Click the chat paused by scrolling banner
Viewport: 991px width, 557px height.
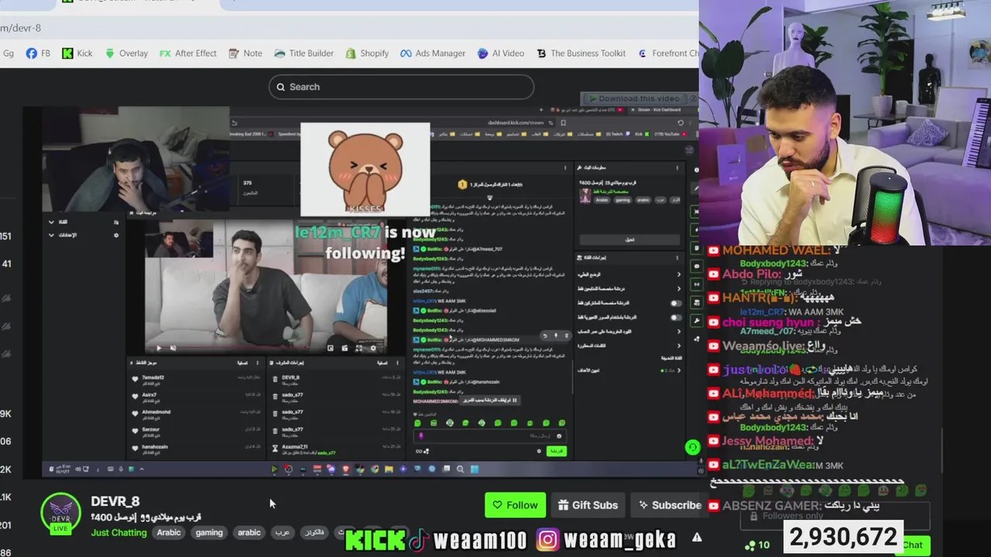click(489, 400)
